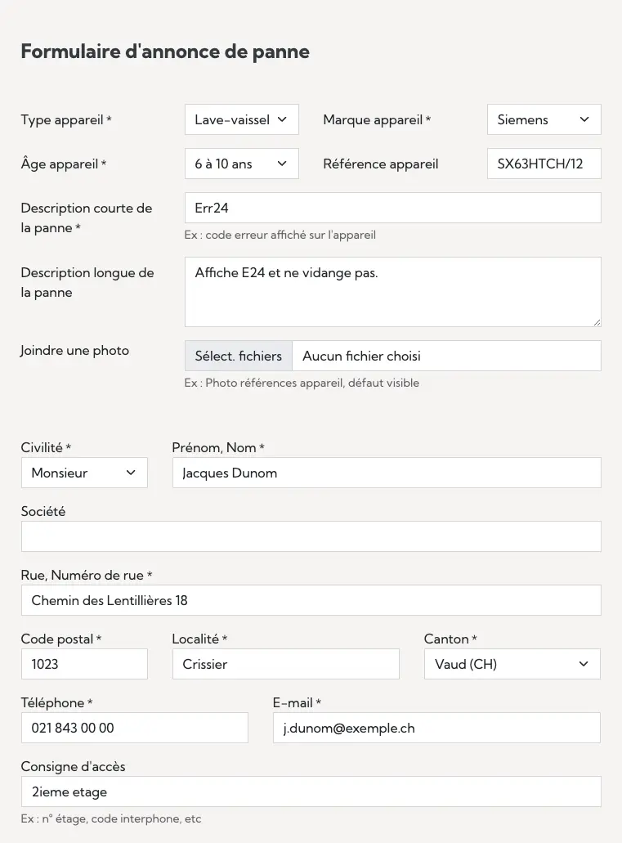Click the E-mail input field
Screen dimensions: 622x843
click(436, 728)
